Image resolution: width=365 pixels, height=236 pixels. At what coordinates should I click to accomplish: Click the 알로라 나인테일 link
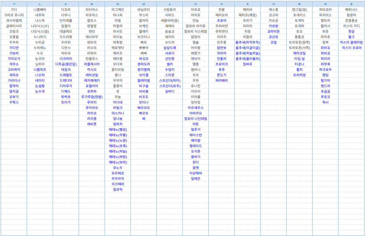(x=196, y=119)
